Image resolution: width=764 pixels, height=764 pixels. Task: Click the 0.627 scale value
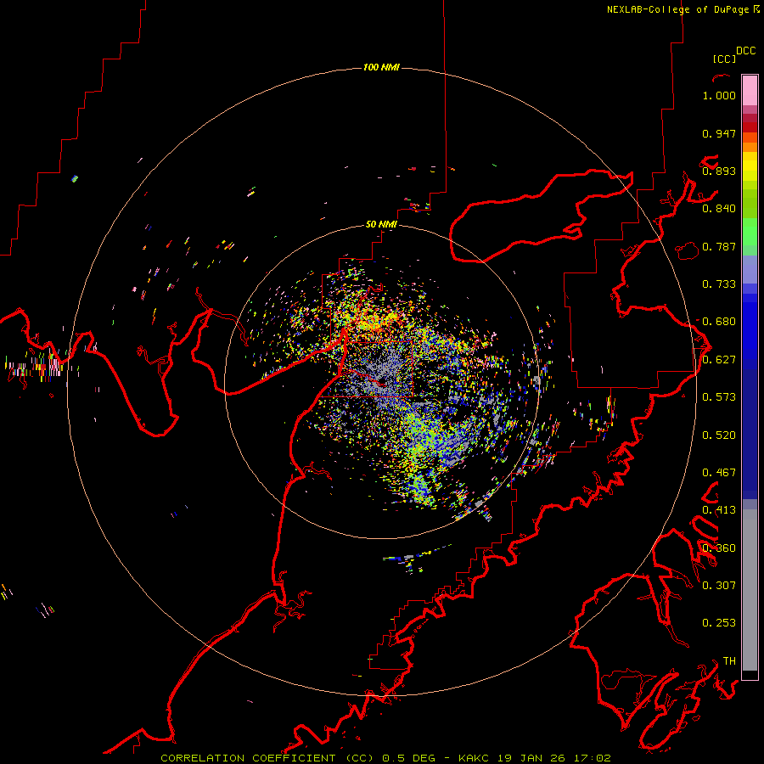coord(719,360)
